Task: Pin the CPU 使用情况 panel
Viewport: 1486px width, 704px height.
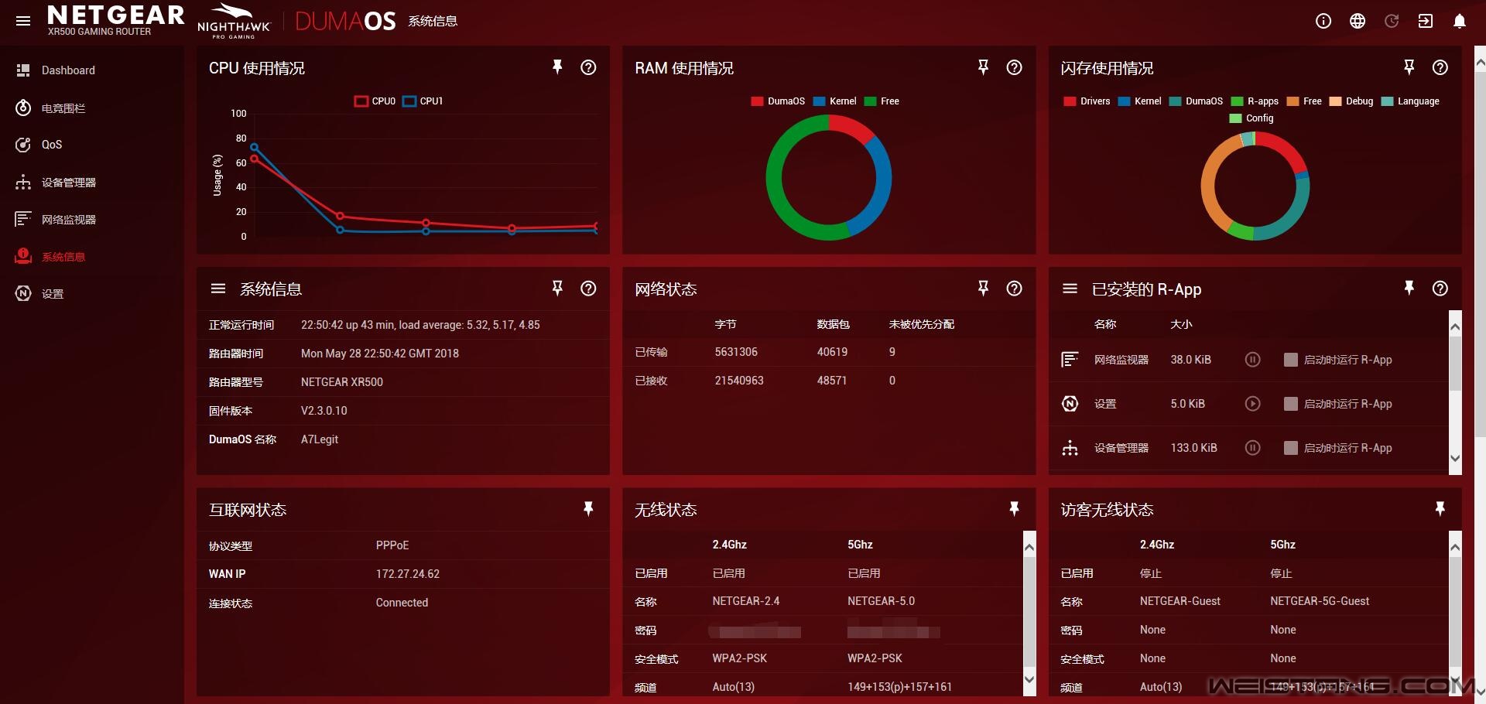Action: click(556, 67)
